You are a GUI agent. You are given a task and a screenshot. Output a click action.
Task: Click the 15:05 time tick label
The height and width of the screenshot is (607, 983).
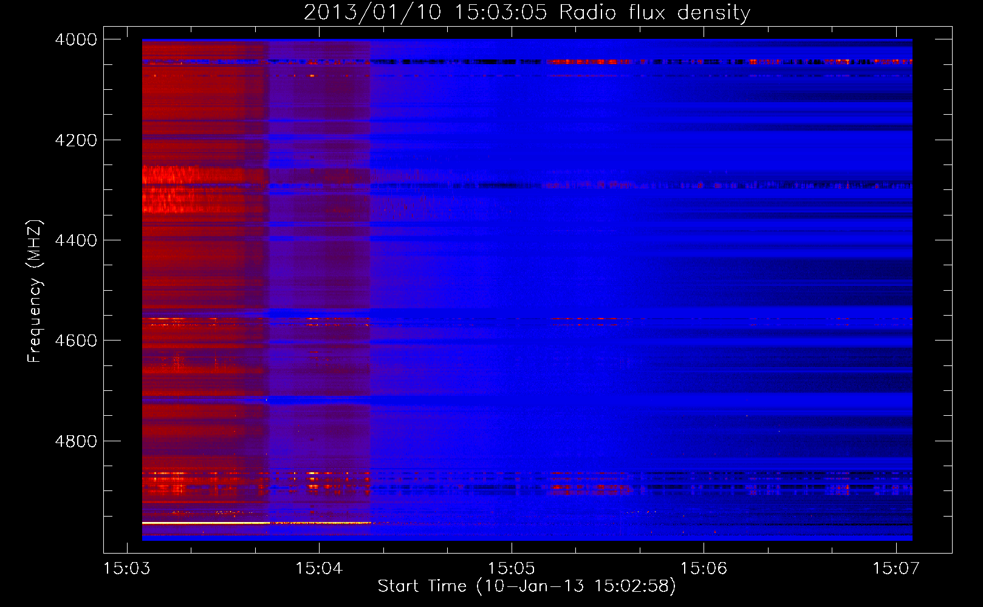[512, 569]
